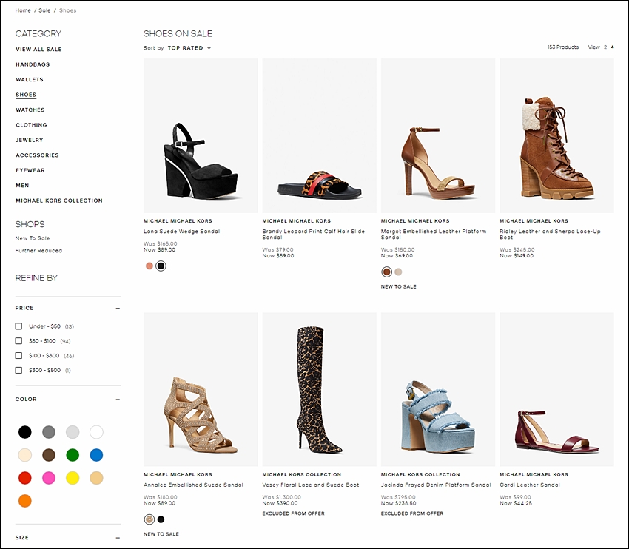Check the $100 - $300 price filter
Screen dimensions: 629x549
18,355
